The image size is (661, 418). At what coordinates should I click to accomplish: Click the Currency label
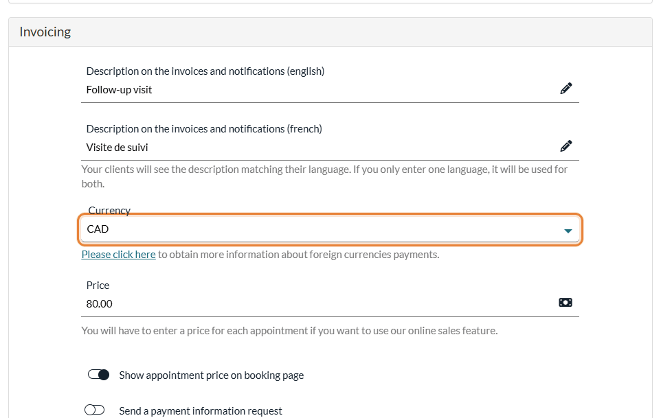pos(109,210)
